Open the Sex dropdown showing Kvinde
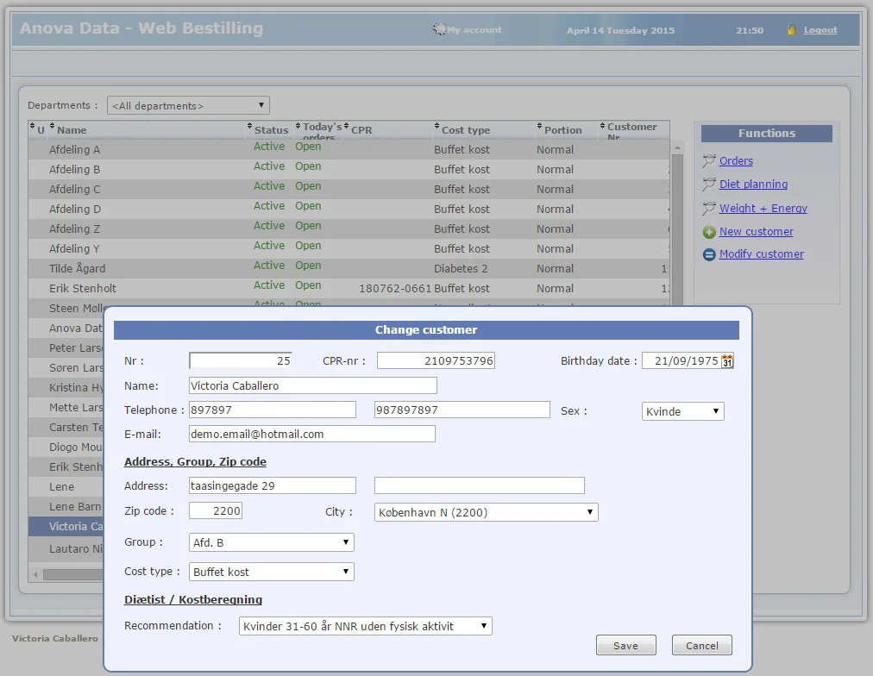The height and width of the screenshot is (676, 873). (682, 412)
